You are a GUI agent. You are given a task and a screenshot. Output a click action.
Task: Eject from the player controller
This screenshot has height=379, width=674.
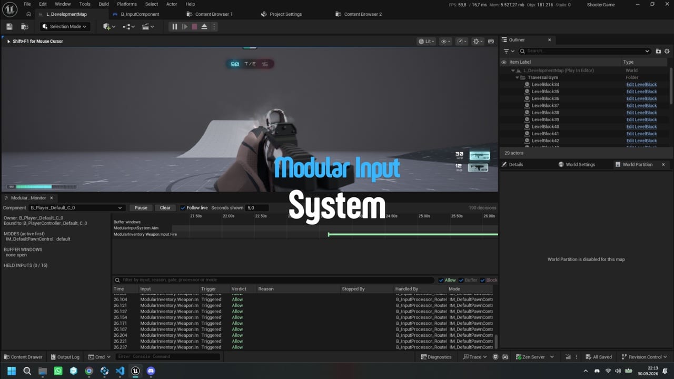click(x=204, y=26)
